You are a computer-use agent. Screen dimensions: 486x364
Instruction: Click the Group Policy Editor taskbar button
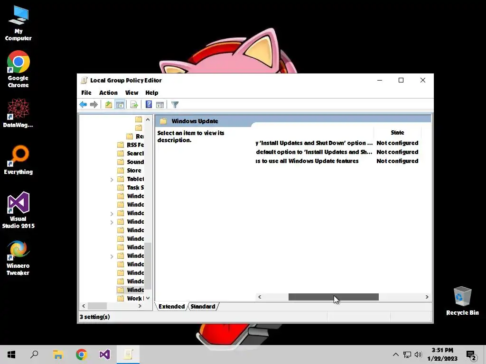(128, 355)
